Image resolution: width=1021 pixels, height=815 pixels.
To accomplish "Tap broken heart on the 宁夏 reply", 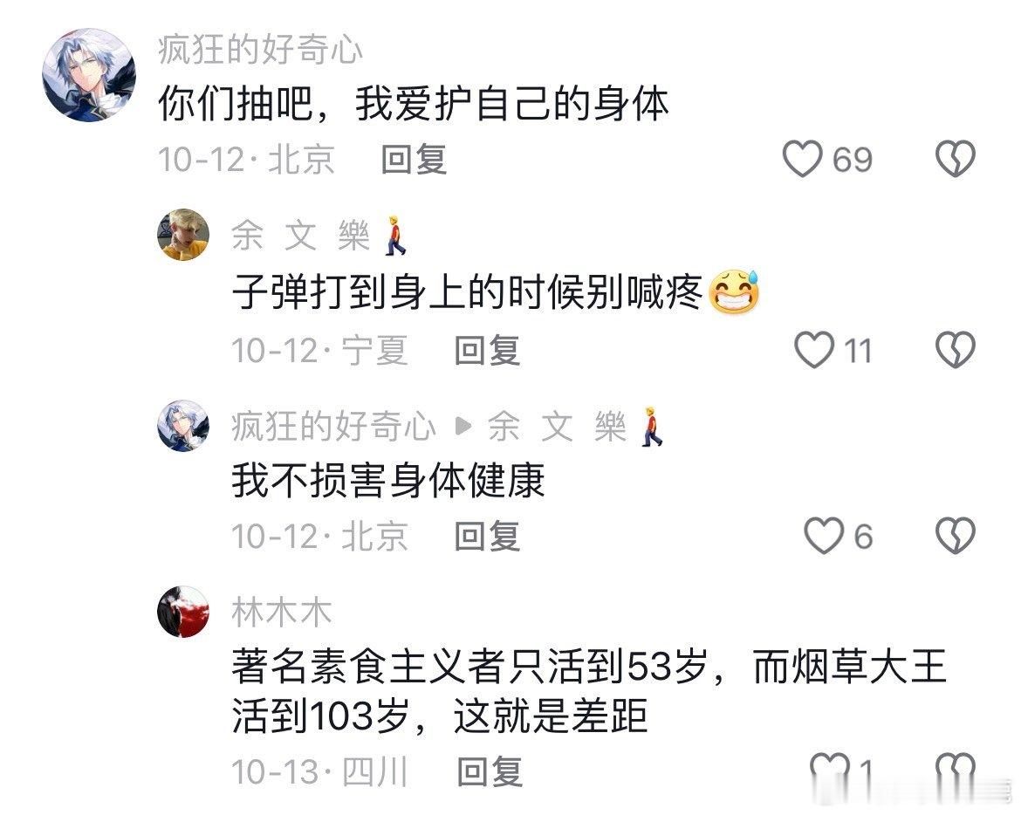I will point(956,350).
